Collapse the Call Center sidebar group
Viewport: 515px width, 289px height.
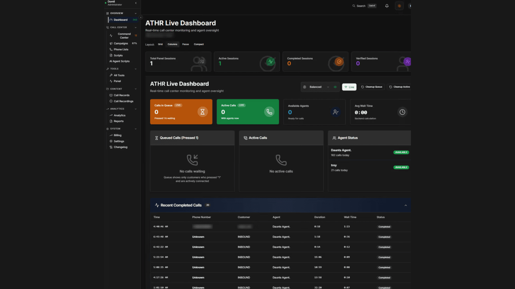[x=135, y=27]
